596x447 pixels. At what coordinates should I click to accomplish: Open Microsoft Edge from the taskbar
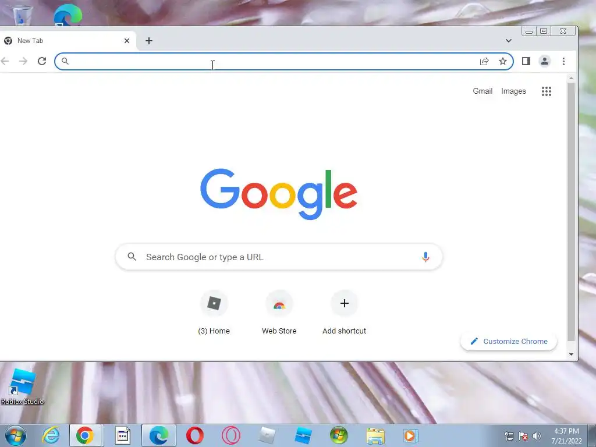[x=158, y=435]
